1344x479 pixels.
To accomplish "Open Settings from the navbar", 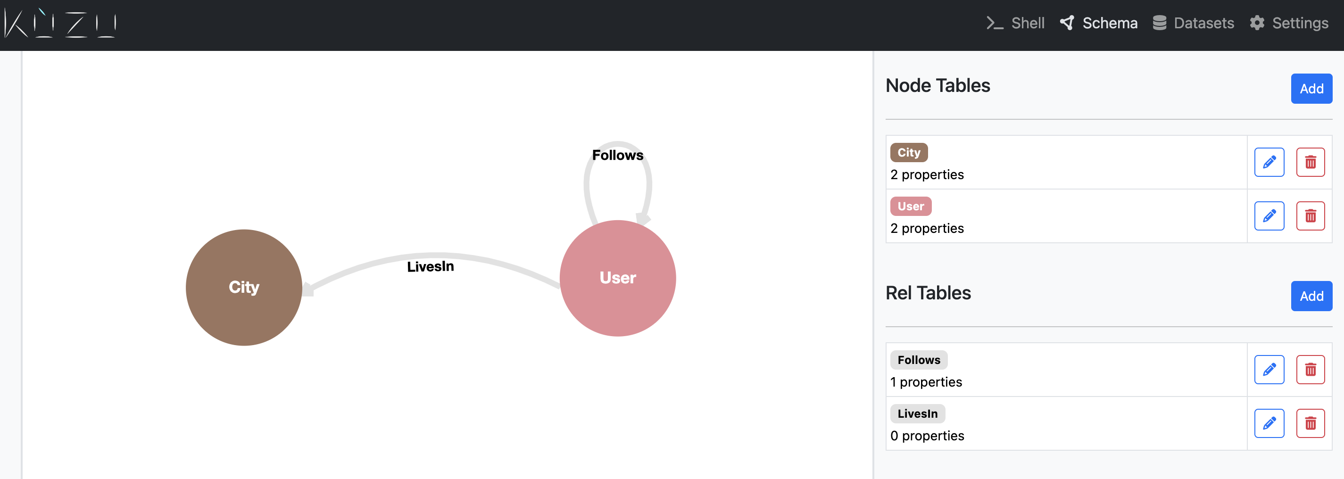I will (1289, 23).
